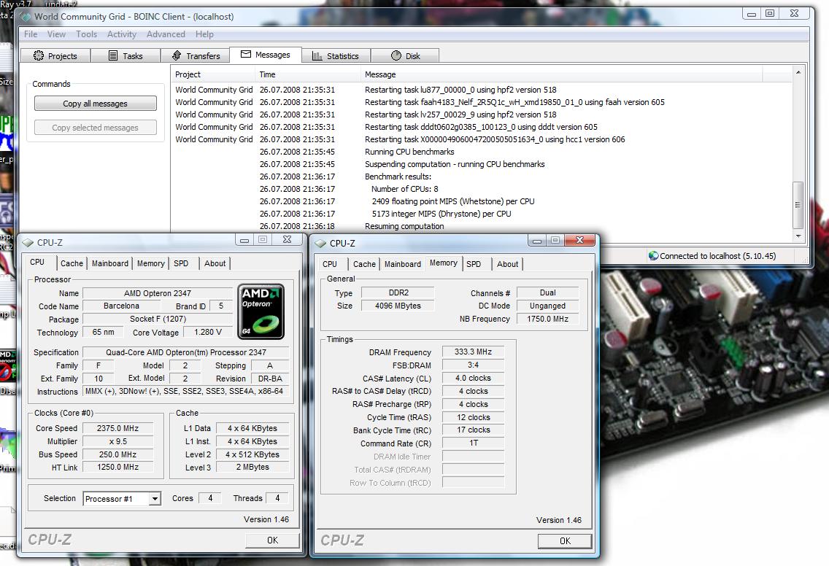The image size is (829, 566).
Task: Minimize the left CPU-Z window
Action: pos(244,240)
